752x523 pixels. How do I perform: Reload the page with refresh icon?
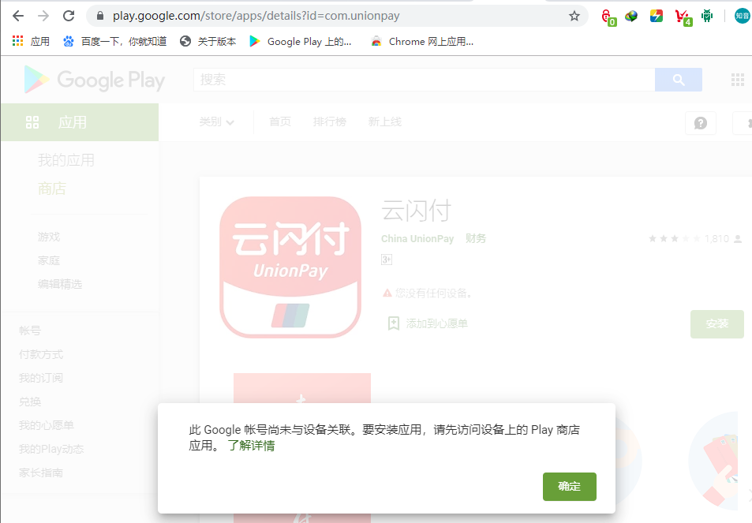tap(69, 16)
